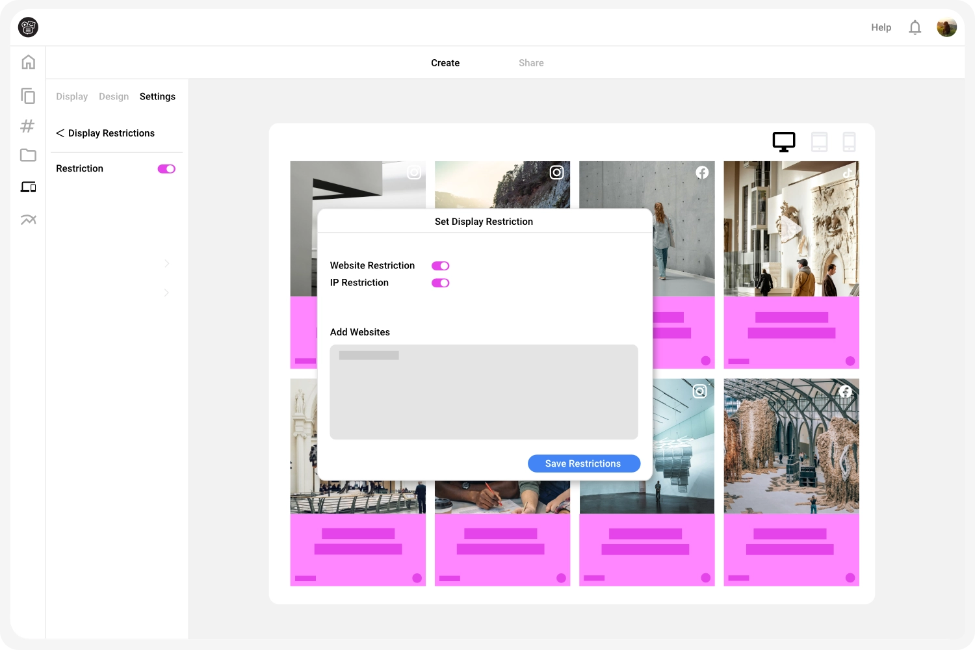Switch to tablet preview mode
Viewport: 975px width, 650px height.
(x=819, y=142)
